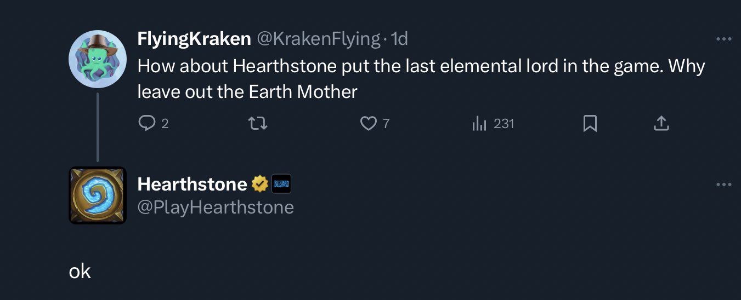This screenshot has height=300, width=741.
Task: Click the Blizzard affiliate badge
Action: 281,184
